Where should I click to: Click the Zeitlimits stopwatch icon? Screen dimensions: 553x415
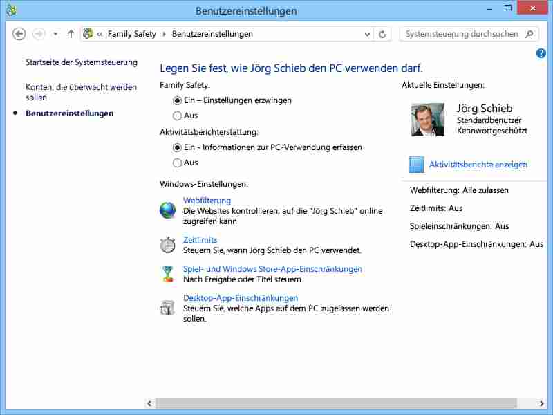(x=167, y=245)
